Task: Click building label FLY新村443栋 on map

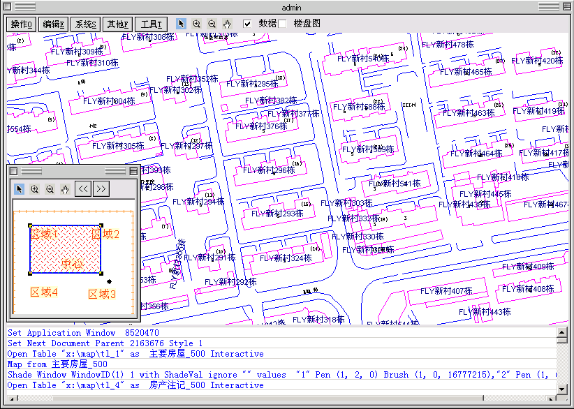Action: [x=485, y=312]
